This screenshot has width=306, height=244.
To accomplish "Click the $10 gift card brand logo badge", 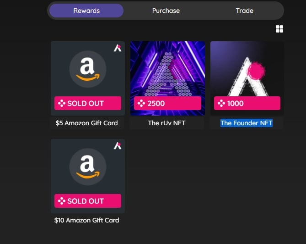I will [x=118, y=146].
